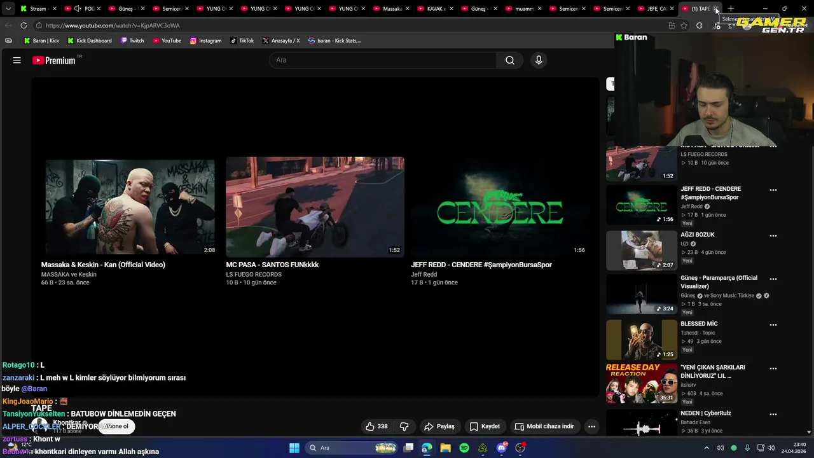
Task: Click the search magnifier button
Action: tap(510, 60)
